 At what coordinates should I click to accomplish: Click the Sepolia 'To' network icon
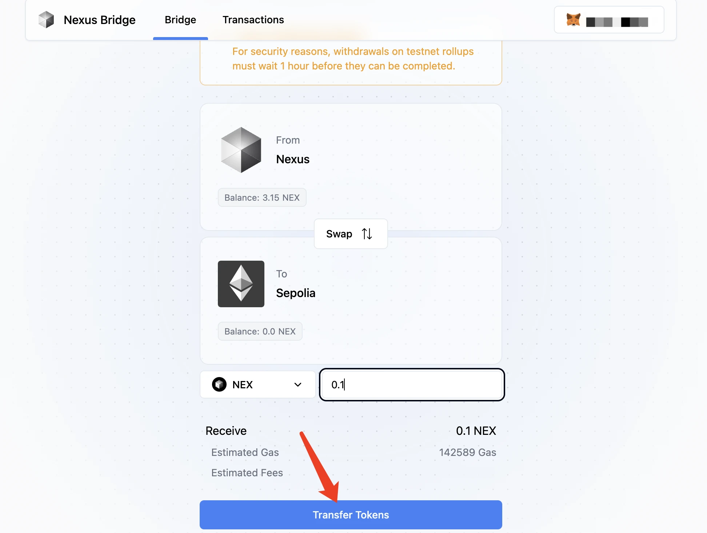[242, 284]
